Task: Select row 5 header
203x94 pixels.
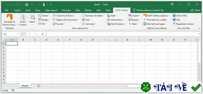Action: pos(4,58)
